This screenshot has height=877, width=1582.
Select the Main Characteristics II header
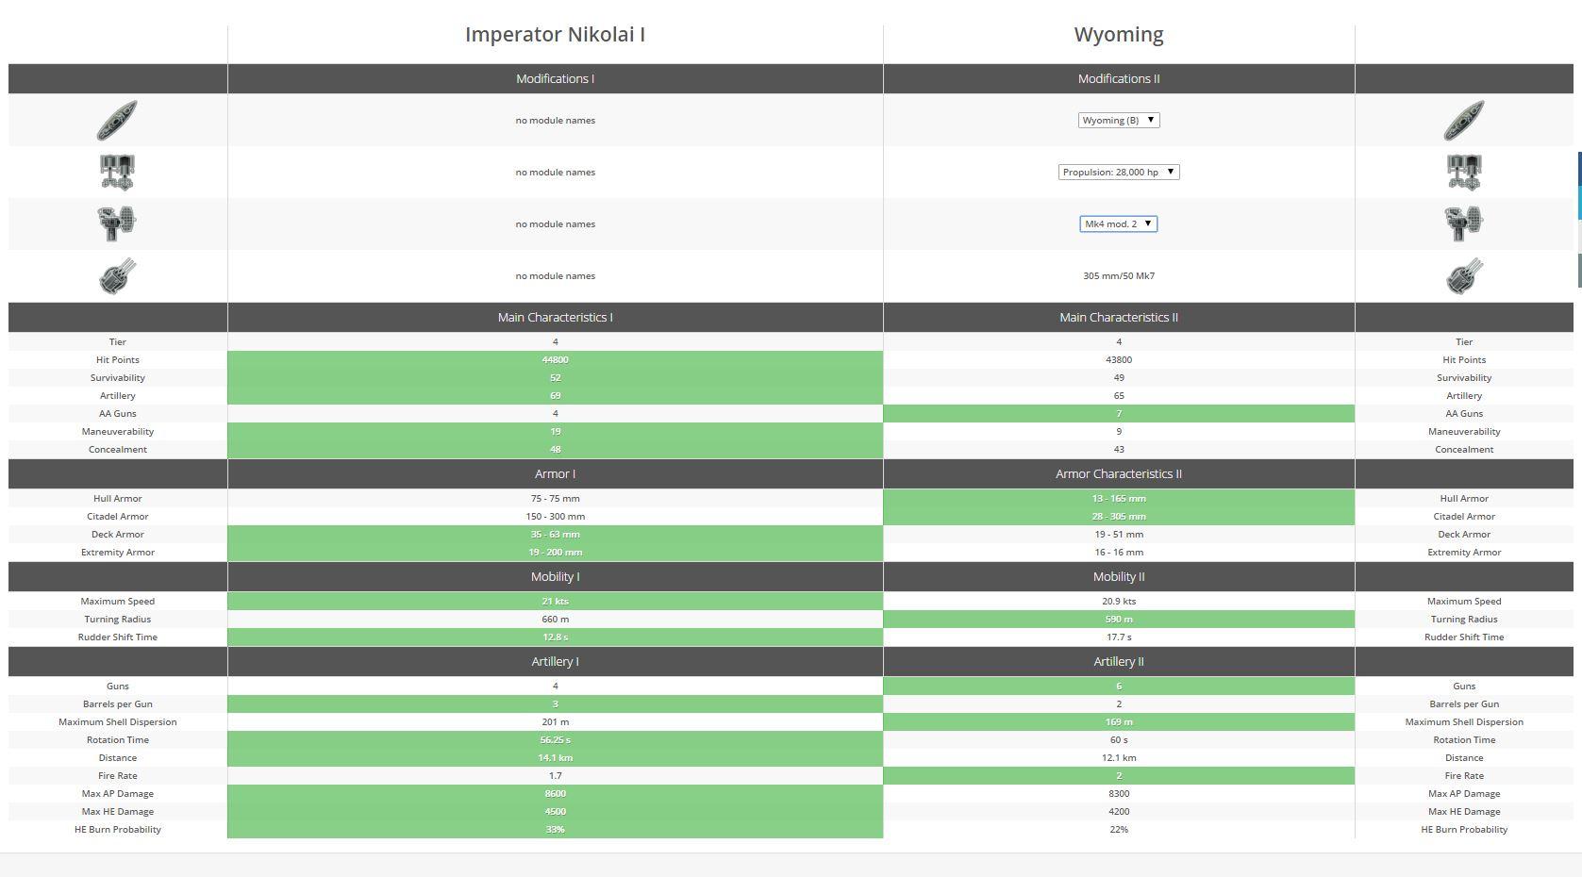(1119, 317)
